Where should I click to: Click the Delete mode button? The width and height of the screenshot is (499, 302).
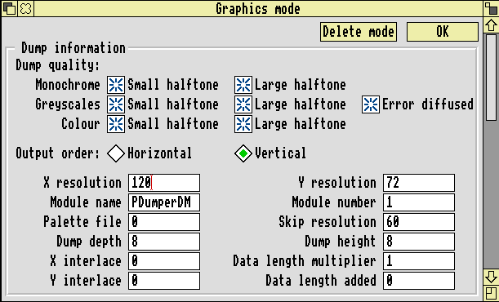[x=359, y=32]
